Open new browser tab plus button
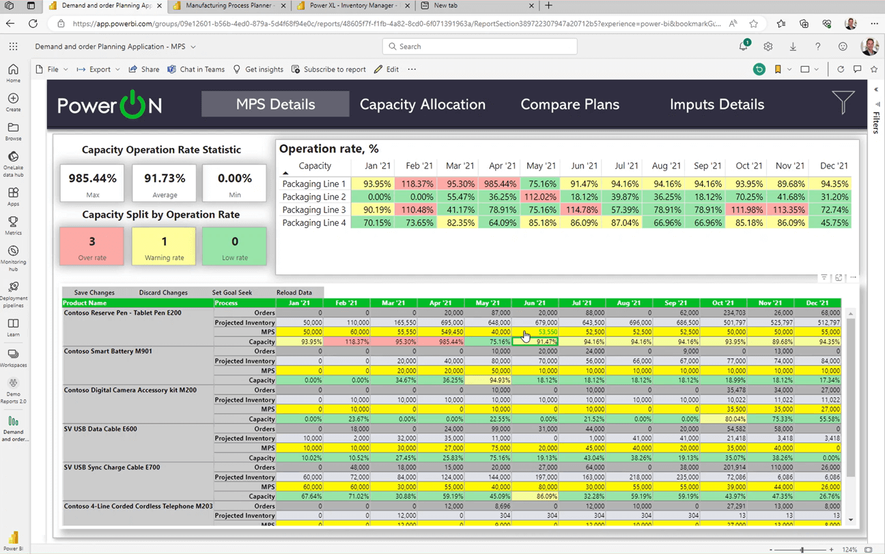 coord(548,5)
